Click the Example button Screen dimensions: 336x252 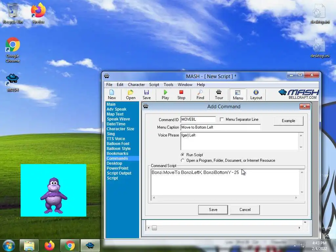(288, 121)
